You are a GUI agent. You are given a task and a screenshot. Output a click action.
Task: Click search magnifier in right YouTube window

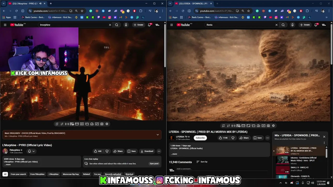pos(283,25)
